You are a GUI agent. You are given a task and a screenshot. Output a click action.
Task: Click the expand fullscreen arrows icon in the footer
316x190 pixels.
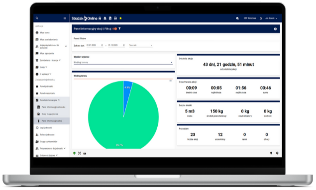(x=80, y=153)
